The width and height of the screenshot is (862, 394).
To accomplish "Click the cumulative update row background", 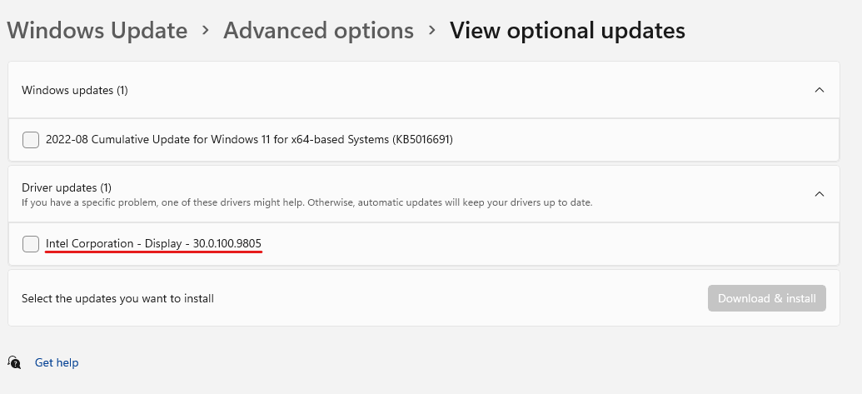I will (x=424, y=140).
